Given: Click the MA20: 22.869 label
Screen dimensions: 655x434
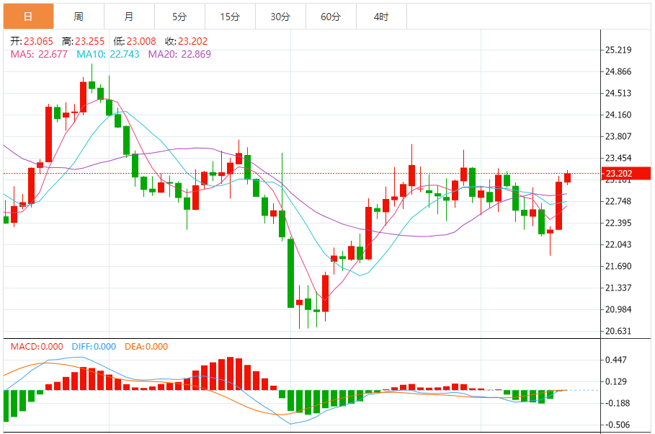Looking at the screenshot, I should click(179, 54).
